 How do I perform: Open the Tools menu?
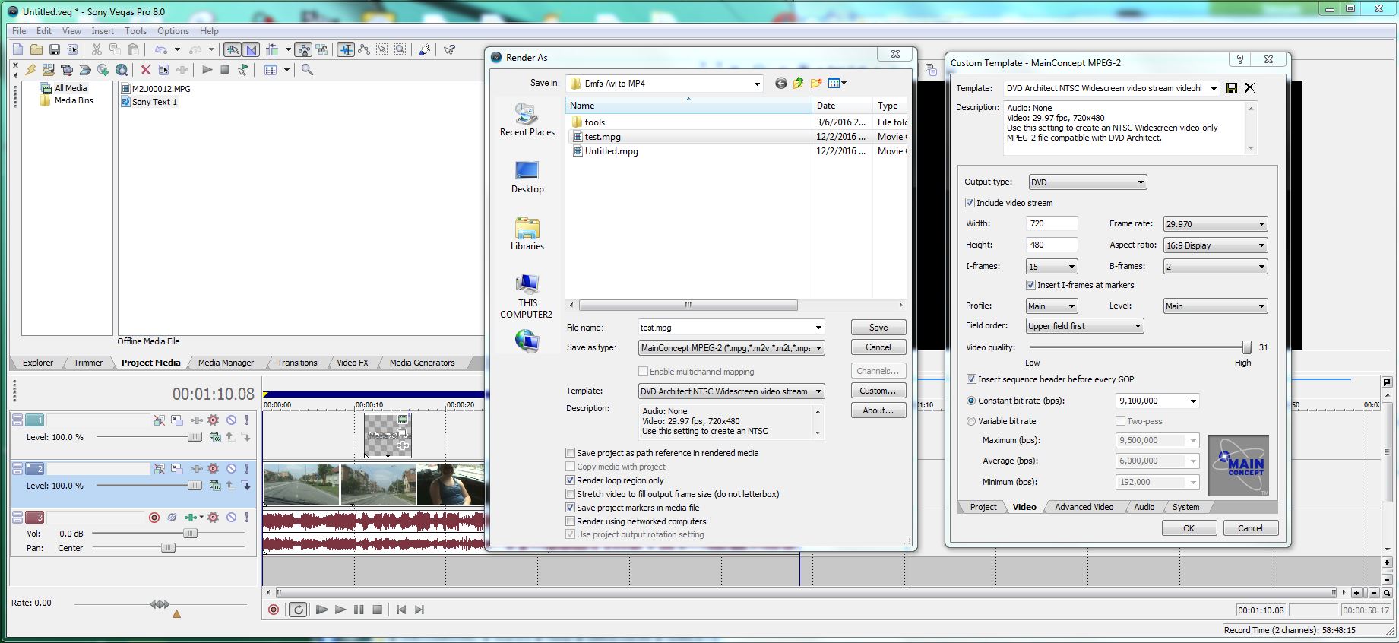click(x=136, y=31)
